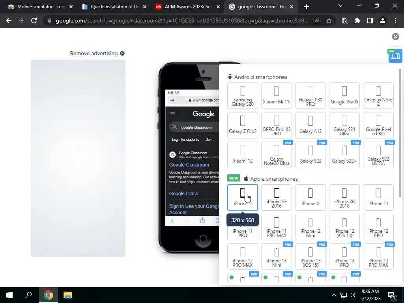Screen dimensions: 404x303
Task: Choose Google Pixel 6 PRO device
Action: click(378, 125)
